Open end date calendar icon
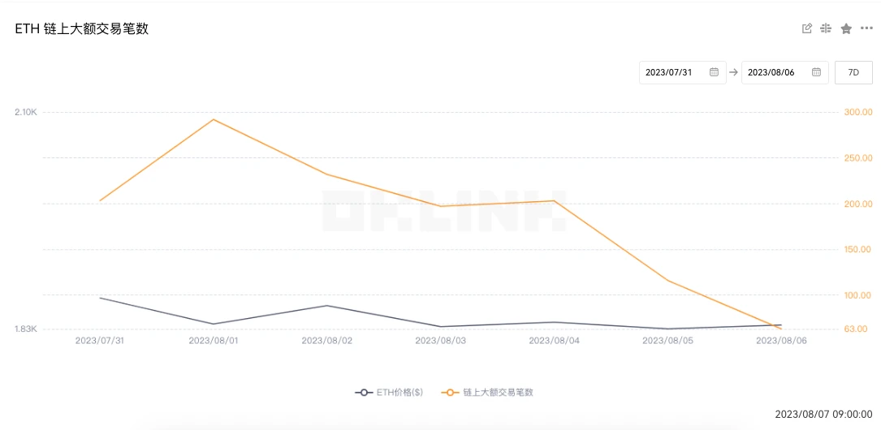This screenshot has height=430, width=881. [x=816, y=72]
